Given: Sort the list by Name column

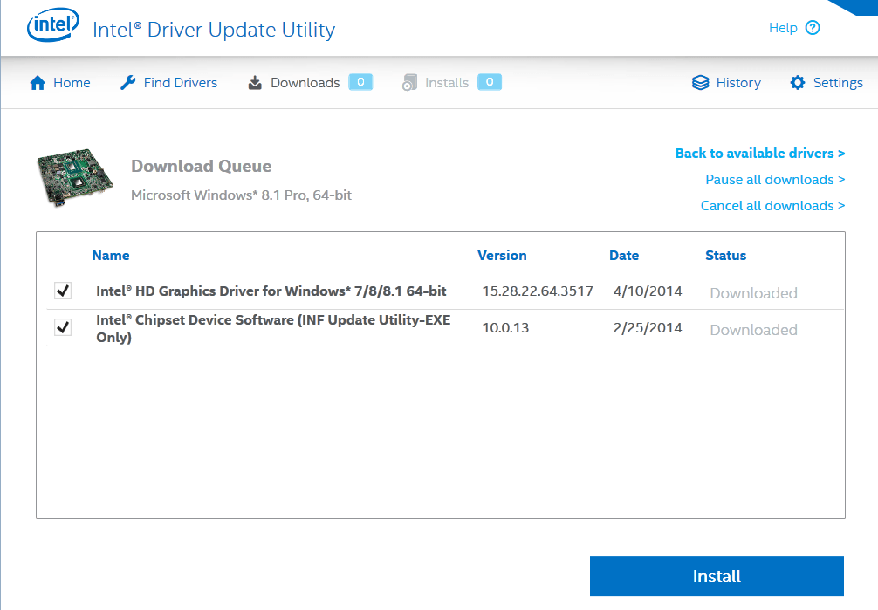Looking at the screenshot, I should click(111, 256).
